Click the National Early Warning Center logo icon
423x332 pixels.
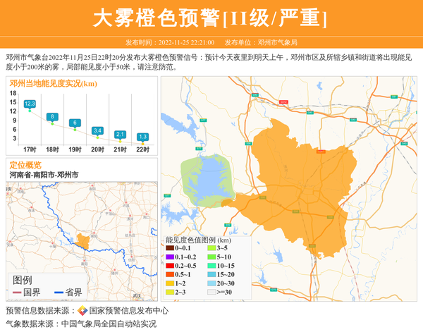[x=82, y=311]
